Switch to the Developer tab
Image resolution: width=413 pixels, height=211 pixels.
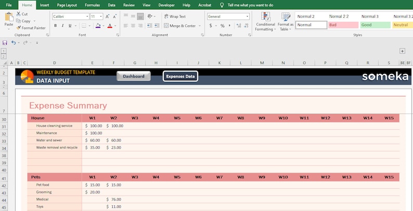tap(166, 5)
